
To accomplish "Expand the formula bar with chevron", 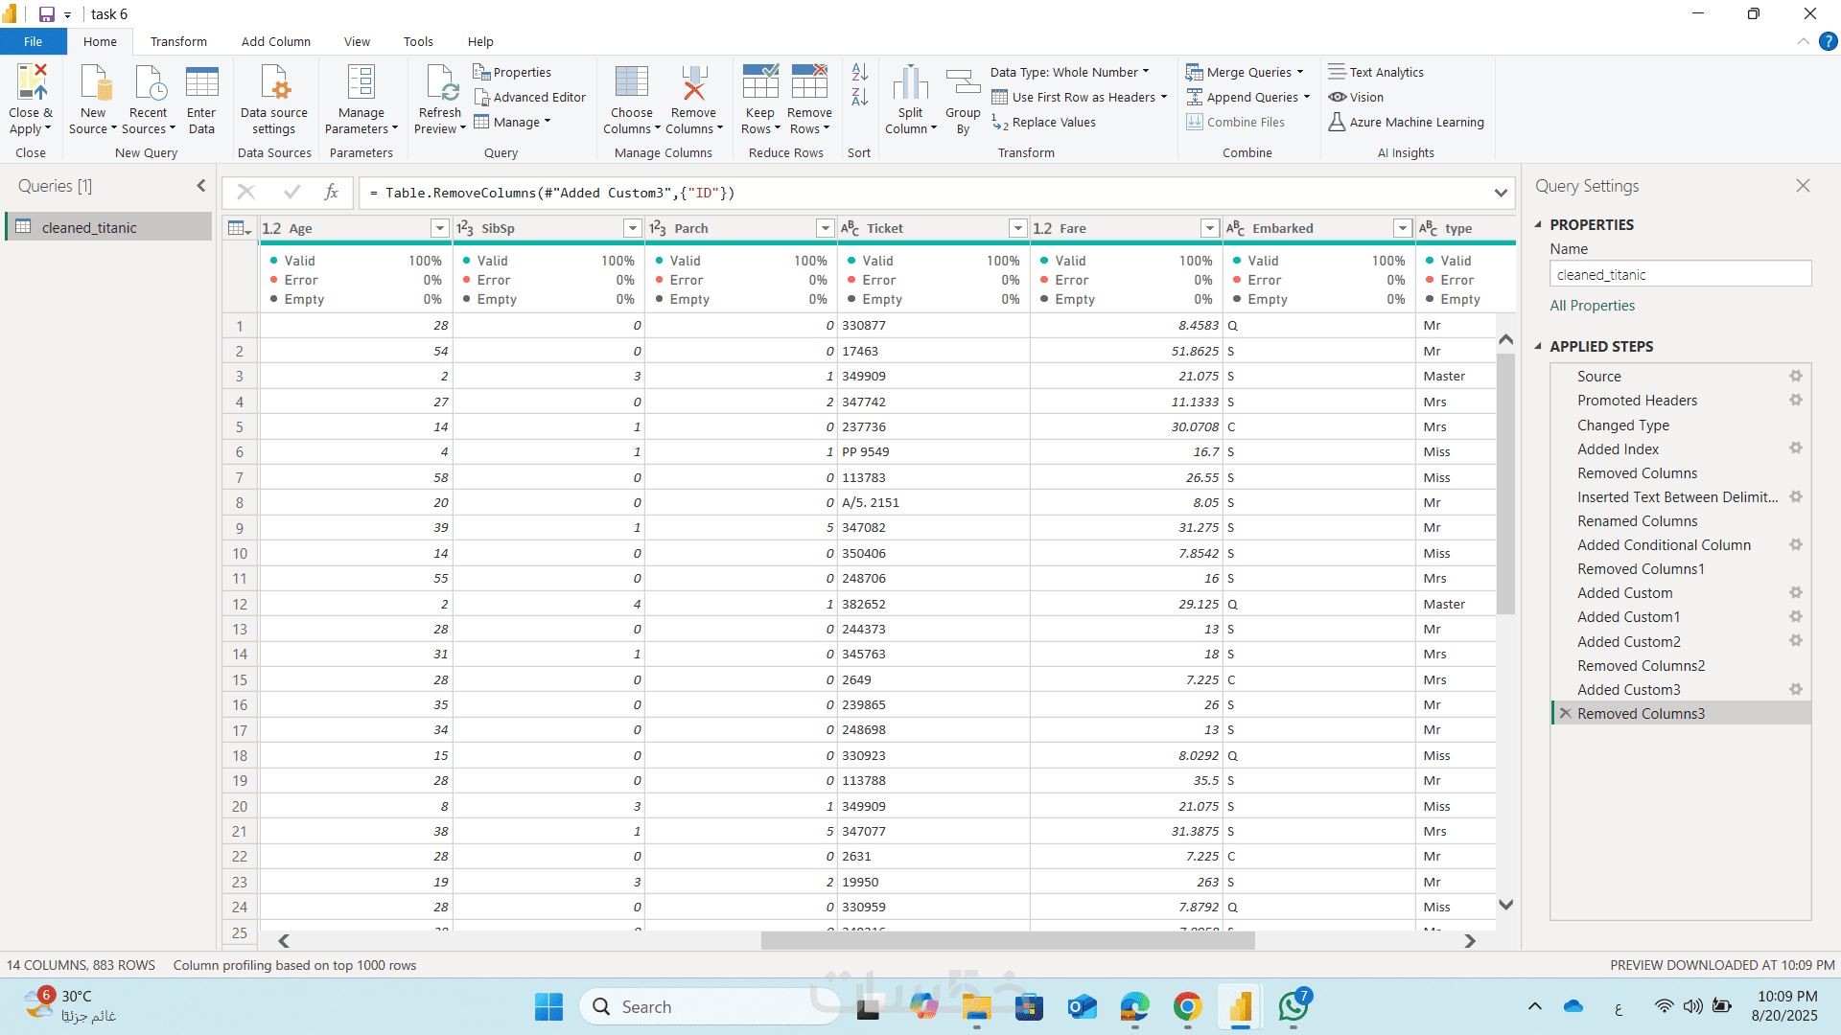I will point(1500,193).
